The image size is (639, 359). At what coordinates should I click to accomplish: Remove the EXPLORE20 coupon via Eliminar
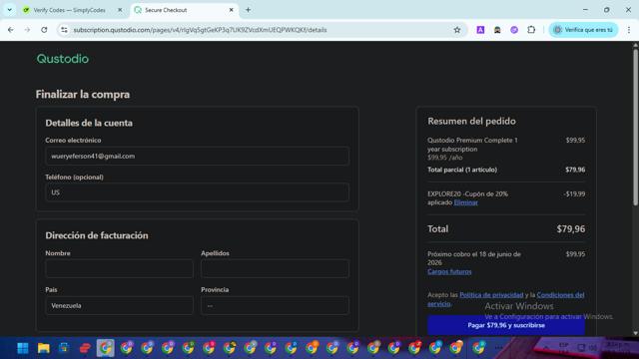point(466,202)
